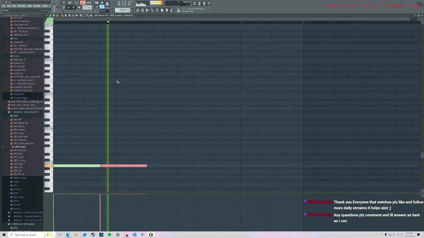Open the global snap (none) dropdown
This screenshot has height=238, width=424.
point(105,11)
